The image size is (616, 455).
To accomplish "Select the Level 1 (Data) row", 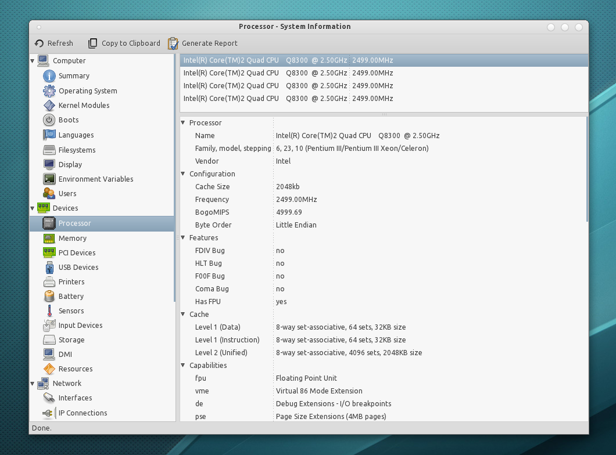I will point(384,327).
